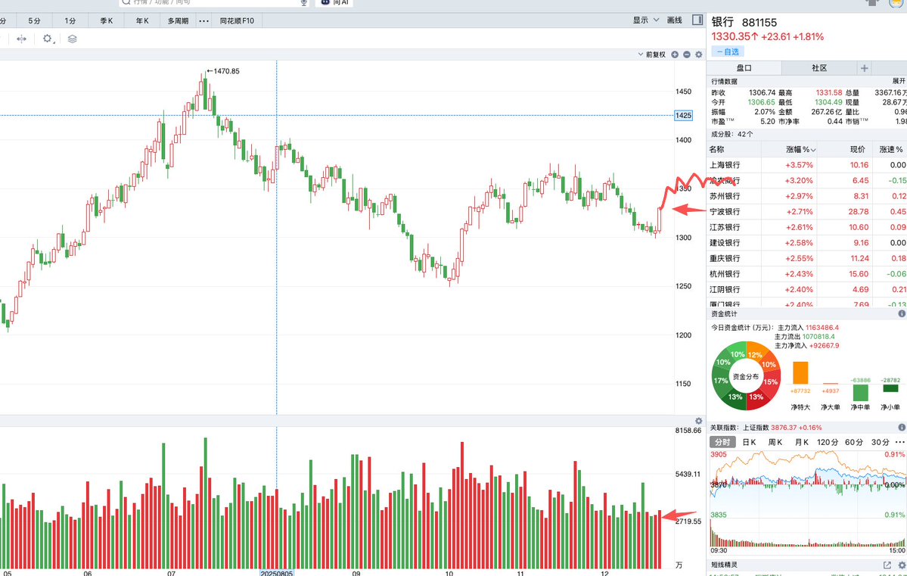Open the 问AI assistant
The width and height of the screenshot is (907, 576).
coord(335,2)
